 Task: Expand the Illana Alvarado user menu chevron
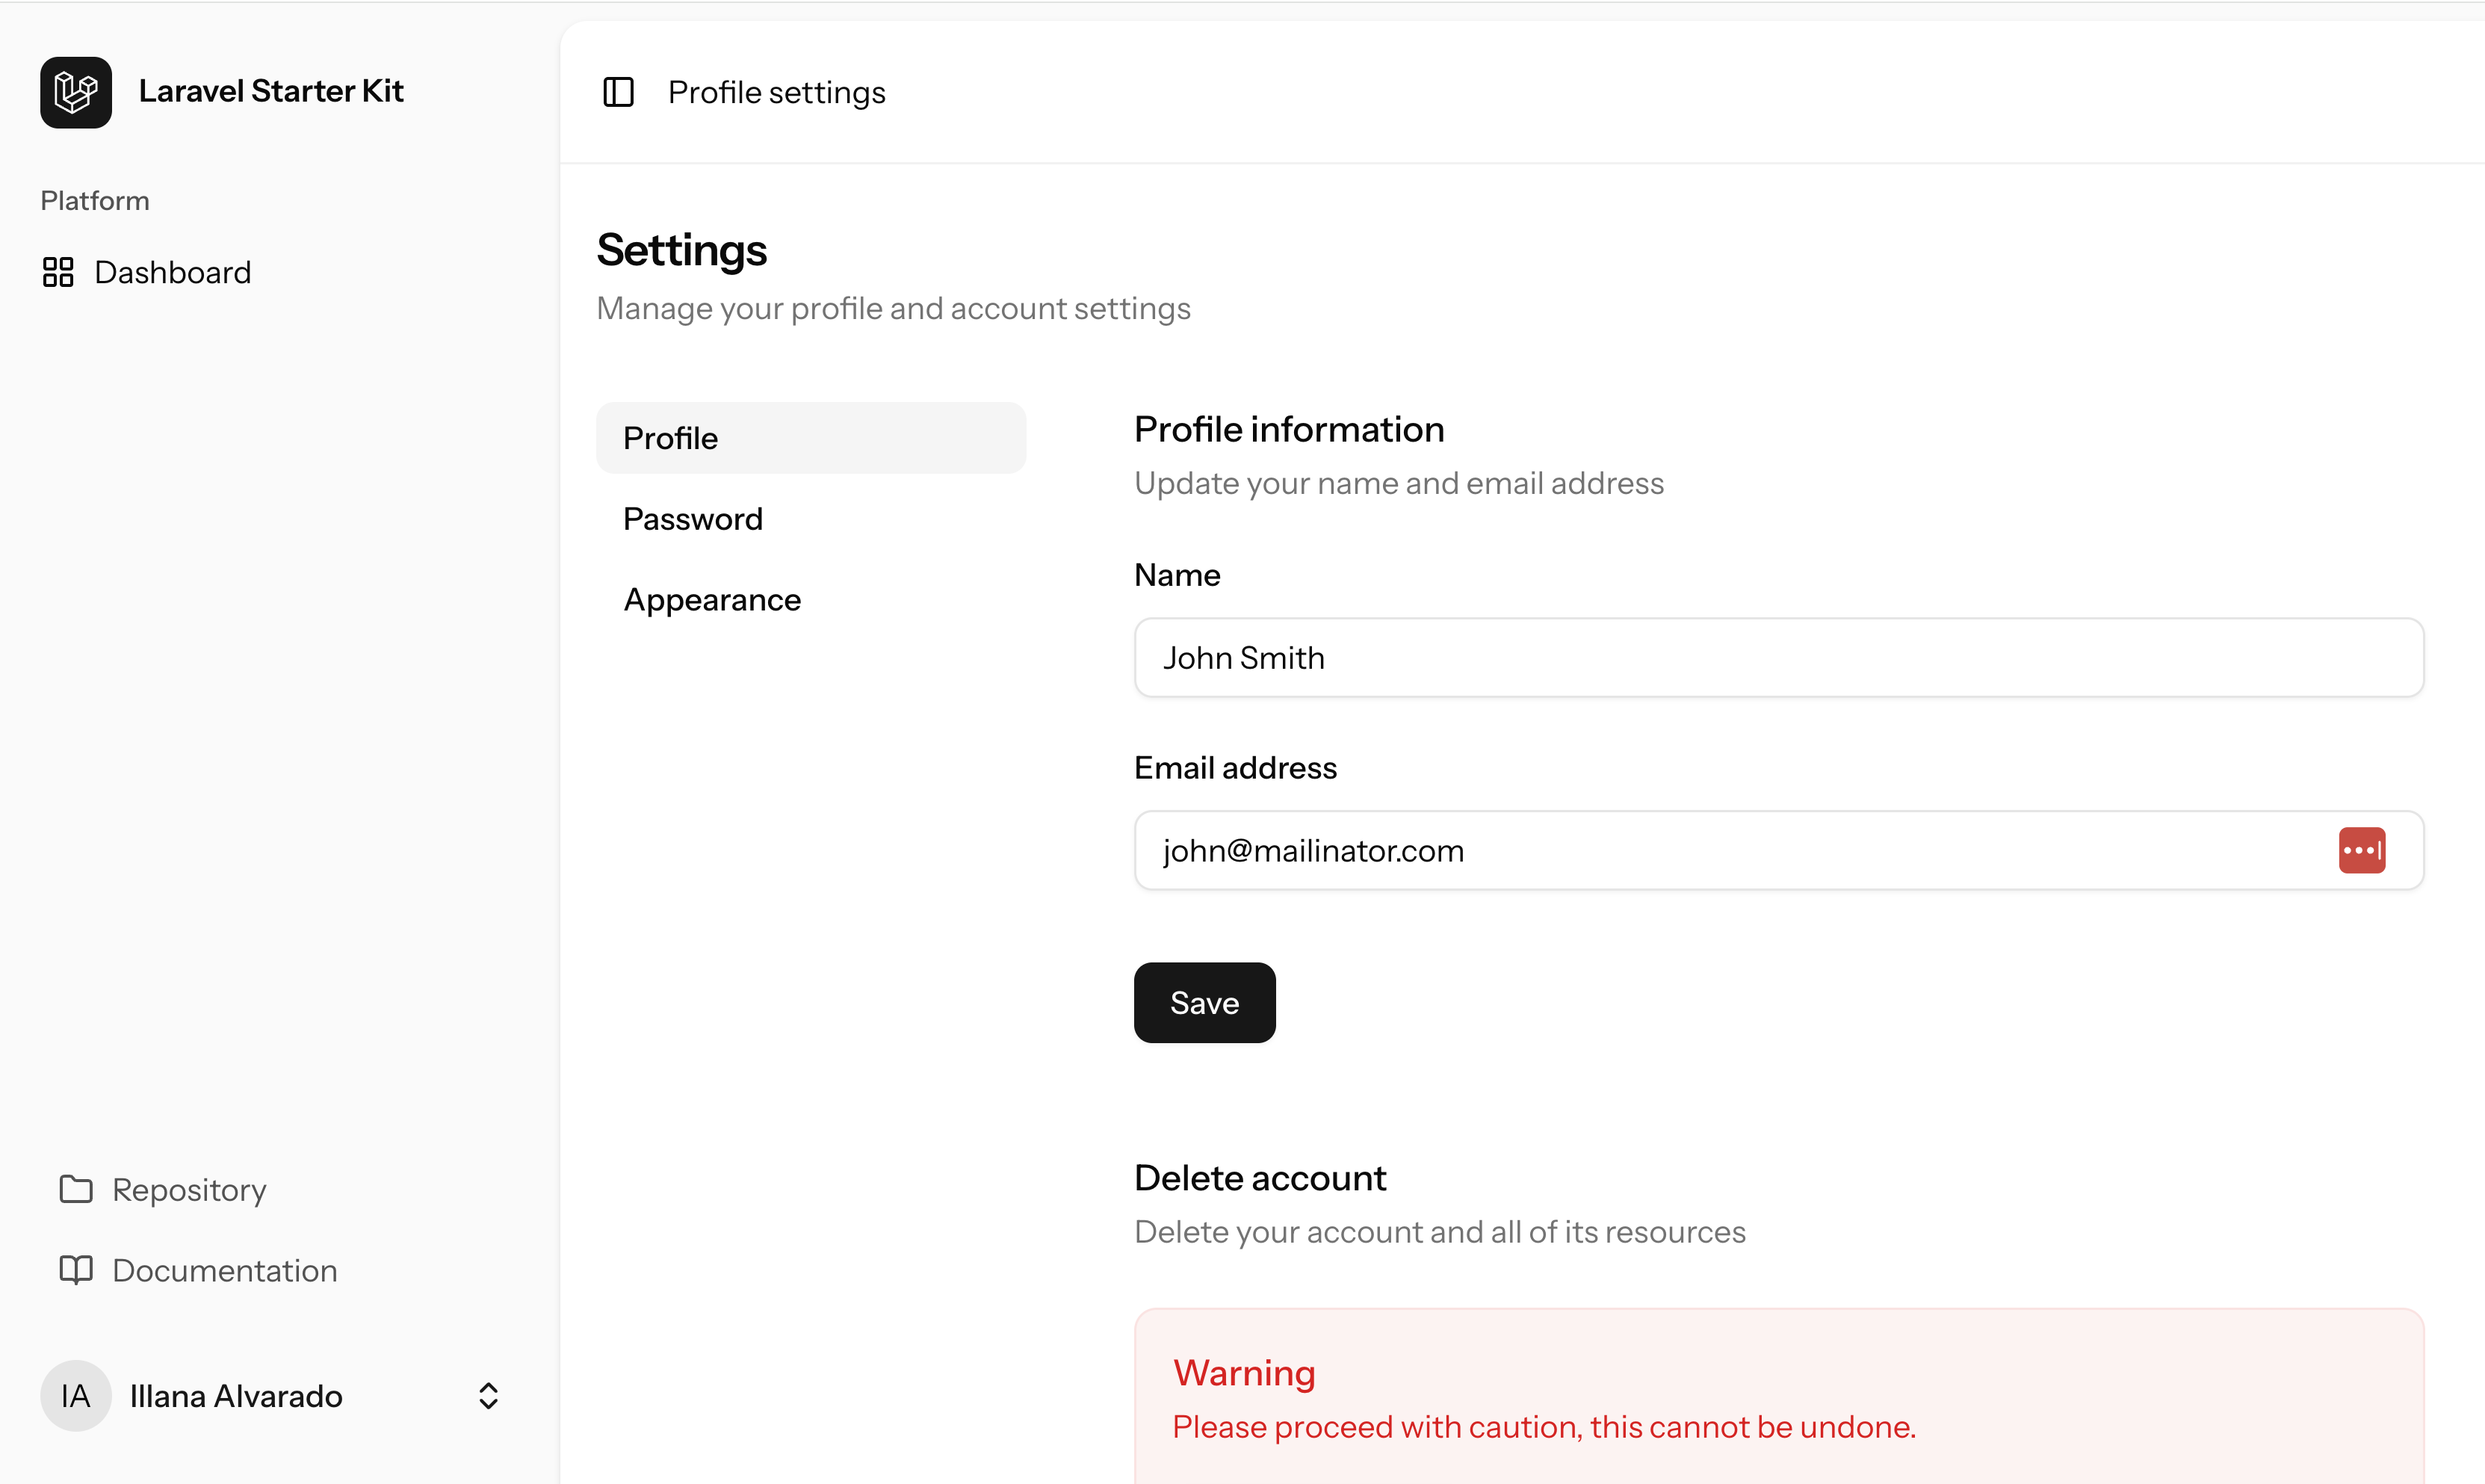click(488, 1396)
